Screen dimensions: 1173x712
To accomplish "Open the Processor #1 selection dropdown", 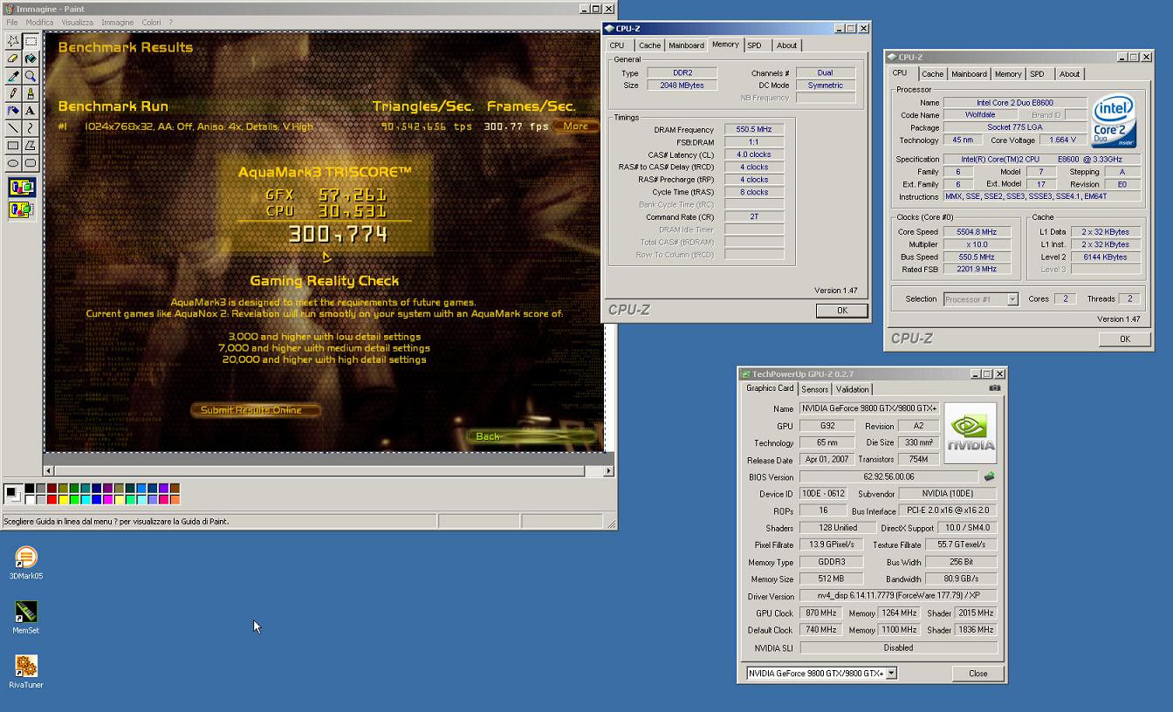I will (1012, 299).
